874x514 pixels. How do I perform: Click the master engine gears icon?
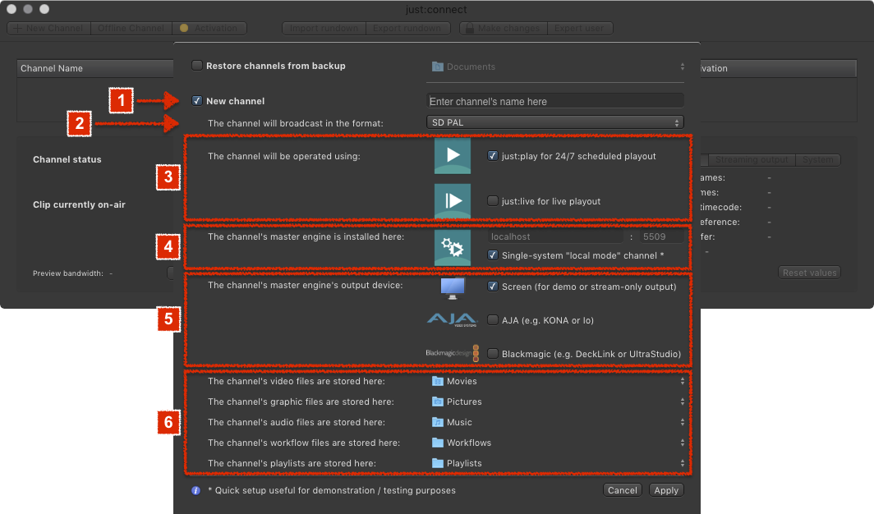(x=452, y=247)
